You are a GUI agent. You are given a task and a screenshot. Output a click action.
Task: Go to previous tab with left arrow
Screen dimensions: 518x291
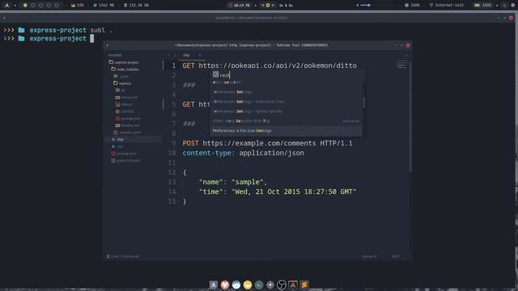click(169, 55)
